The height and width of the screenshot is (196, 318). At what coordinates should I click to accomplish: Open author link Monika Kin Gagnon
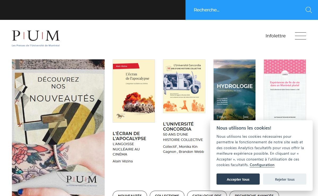click(x=180, y=149)
